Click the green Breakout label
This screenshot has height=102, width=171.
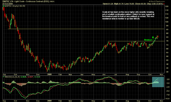(x=148, y=40)
